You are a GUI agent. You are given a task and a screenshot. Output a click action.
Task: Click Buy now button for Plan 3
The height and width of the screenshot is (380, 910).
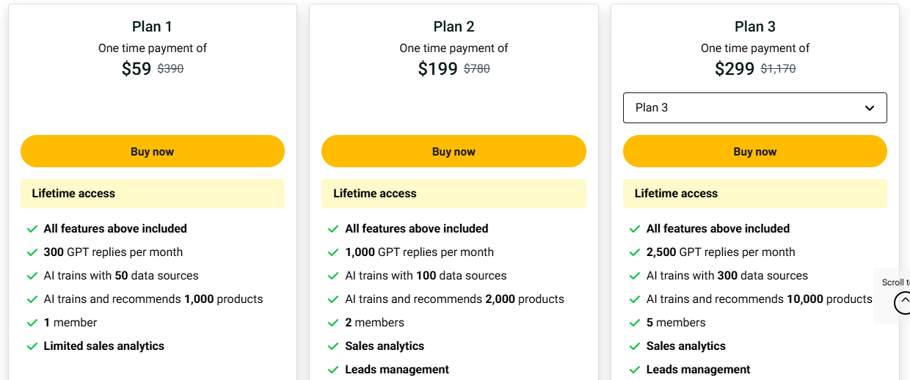754,151
